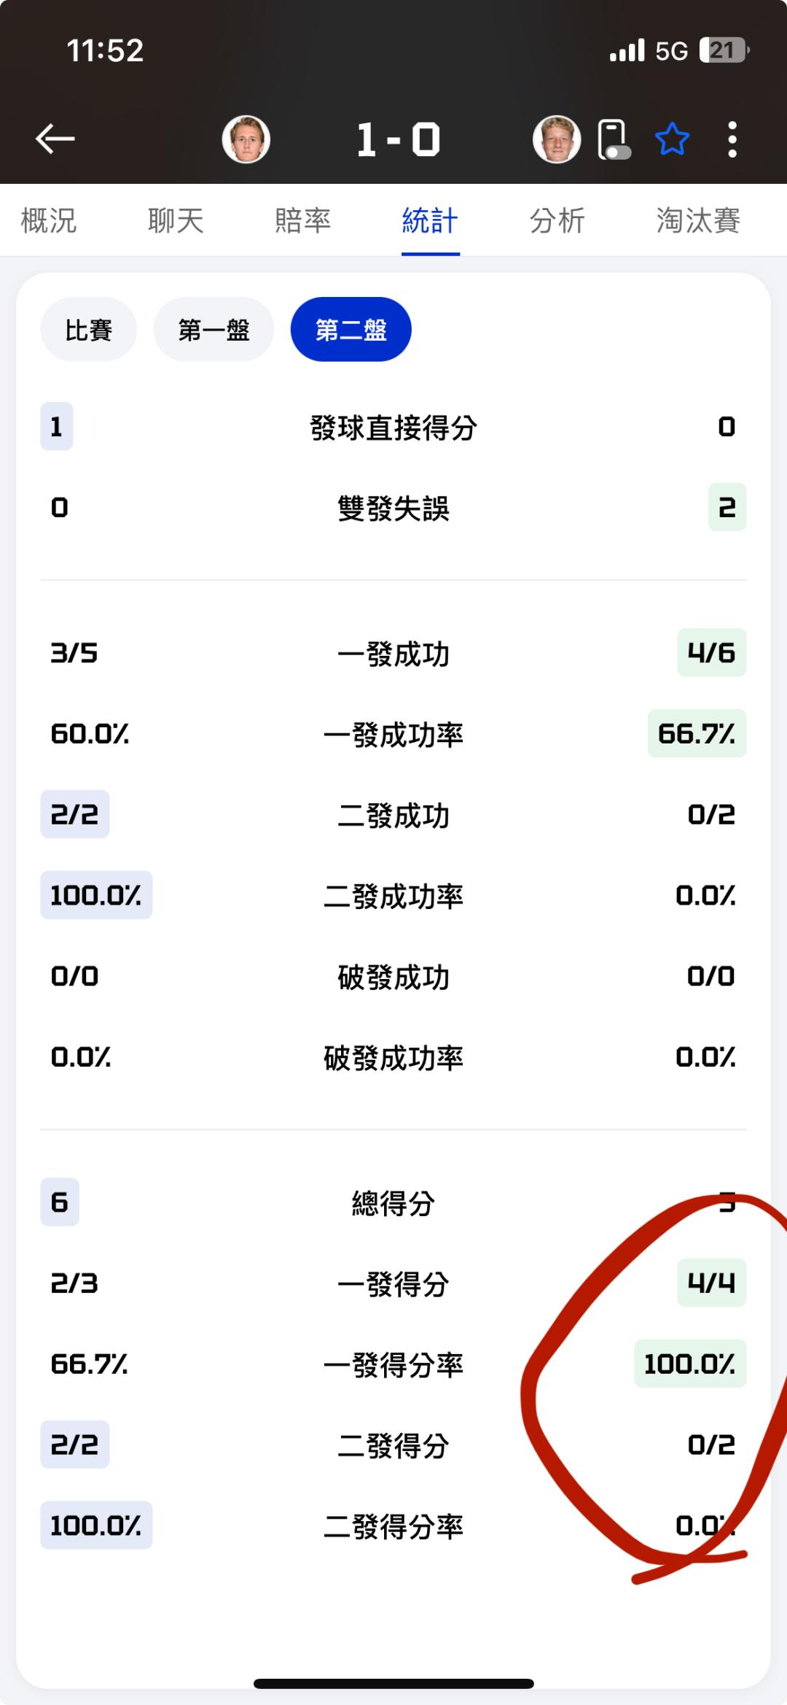This screenshot has height=1705, width=787.
Task: Switch to the 聊天 tab
Action: click(176, 220)
